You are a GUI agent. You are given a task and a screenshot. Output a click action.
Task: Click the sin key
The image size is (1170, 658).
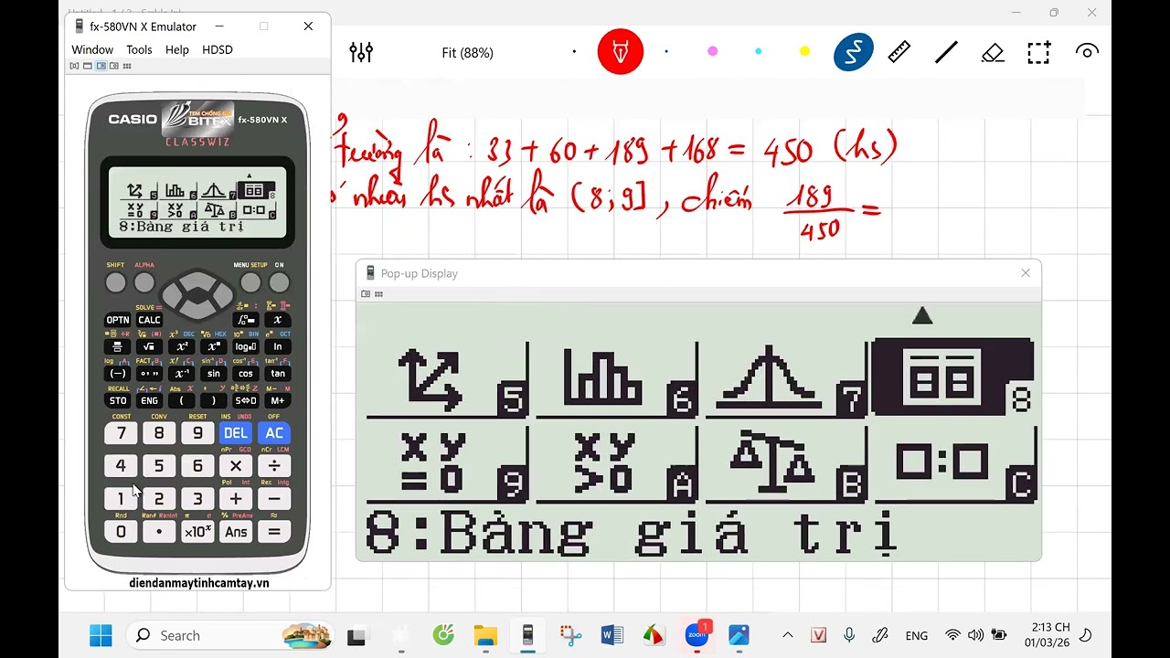tap(214, 374)
